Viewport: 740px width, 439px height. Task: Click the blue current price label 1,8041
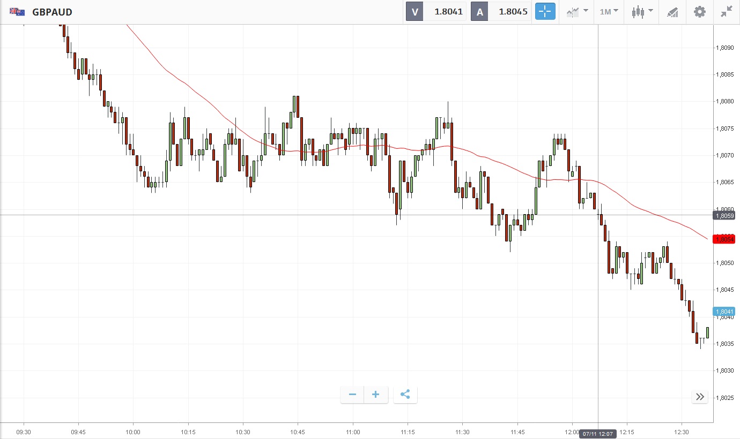(x=723, y=312)
